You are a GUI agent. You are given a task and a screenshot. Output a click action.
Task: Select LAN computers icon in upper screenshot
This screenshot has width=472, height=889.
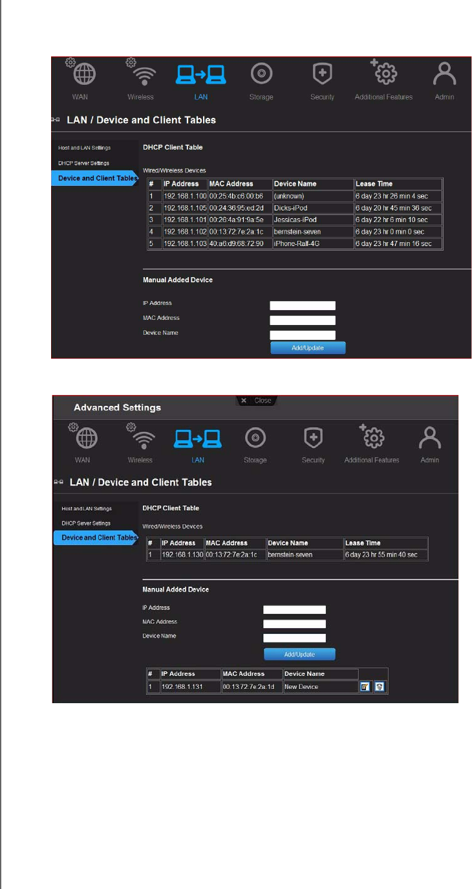tap(202, 74)
